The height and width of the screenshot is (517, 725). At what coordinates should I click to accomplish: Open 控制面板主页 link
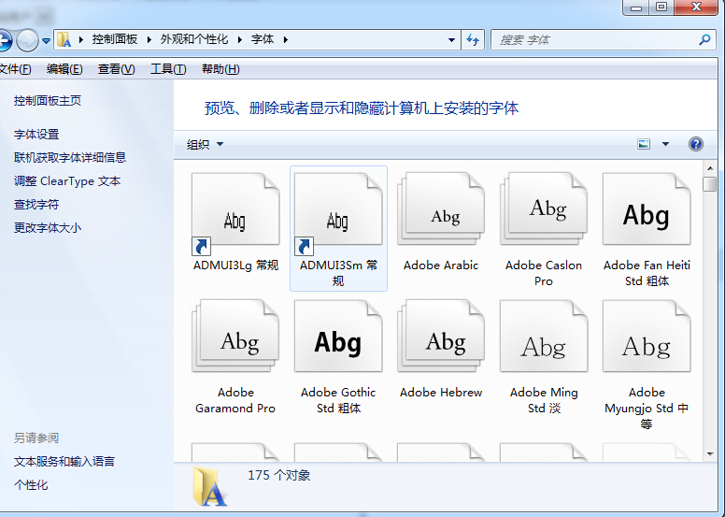click(47, 100)
